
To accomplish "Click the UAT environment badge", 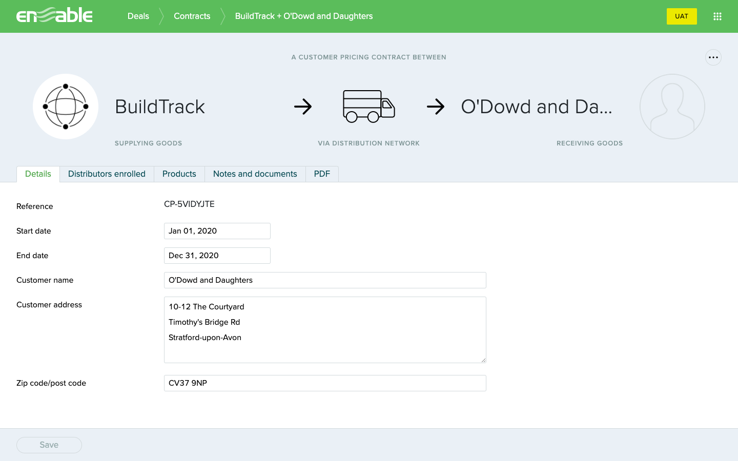I will (682, 16).
